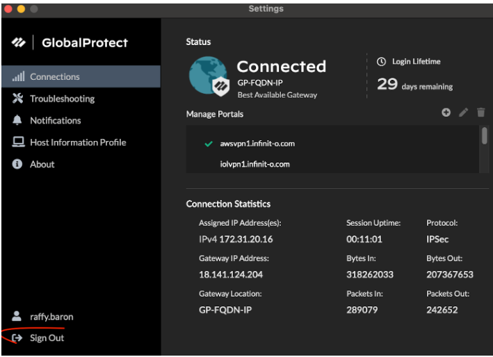Click Bytes Out value 207367653

pos(450,274)
